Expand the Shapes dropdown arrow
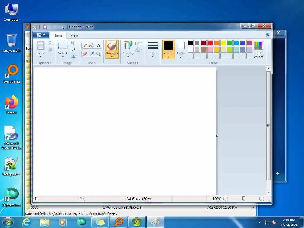304x228 pixels. pos(128,57)
